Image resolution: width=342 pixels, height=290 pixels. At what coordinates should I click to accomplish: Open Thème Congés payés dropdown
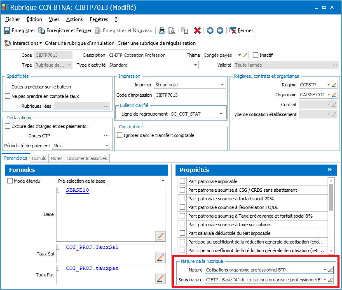pos(239,55)
